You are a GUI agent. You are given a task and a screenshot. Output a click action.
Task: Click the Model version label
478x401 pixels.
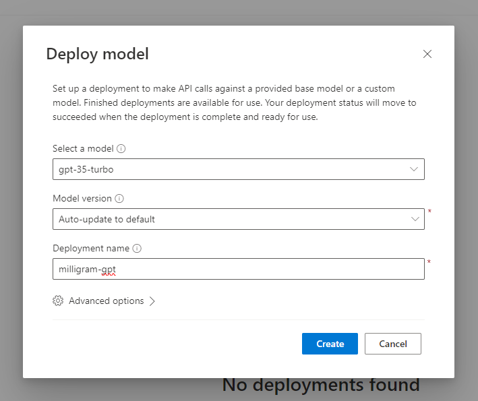82,199
